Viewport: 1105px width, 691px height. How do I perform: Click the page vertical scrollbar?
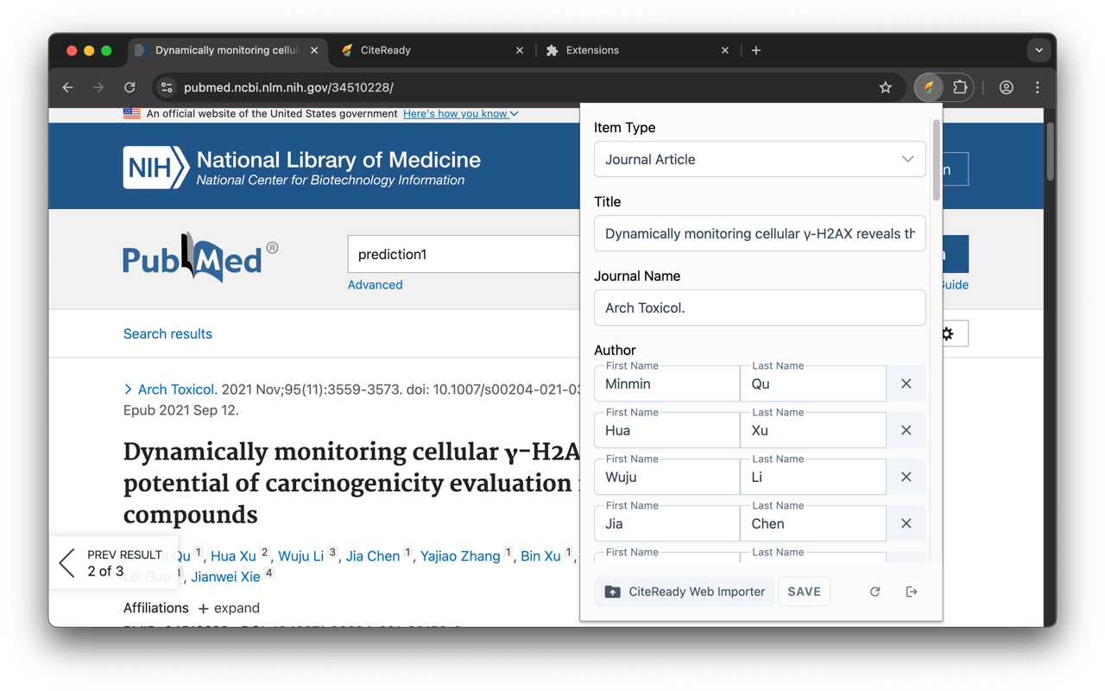(x=1051, y=152)
